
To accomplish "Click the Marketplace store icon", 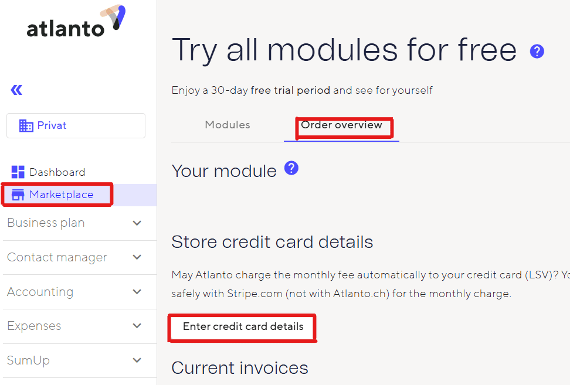I will tap(18, 195).
